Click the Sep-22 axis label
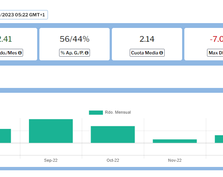Screen dimensions: 223x177 click(x=51, y=160)
